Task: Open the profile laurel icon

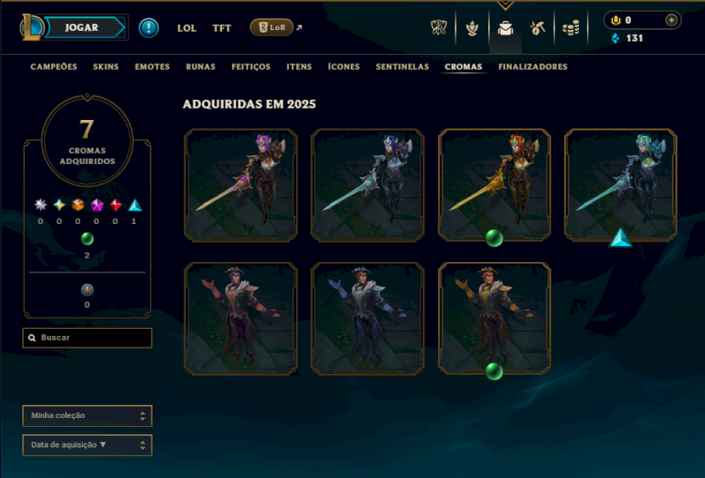Action: (472, 28)
